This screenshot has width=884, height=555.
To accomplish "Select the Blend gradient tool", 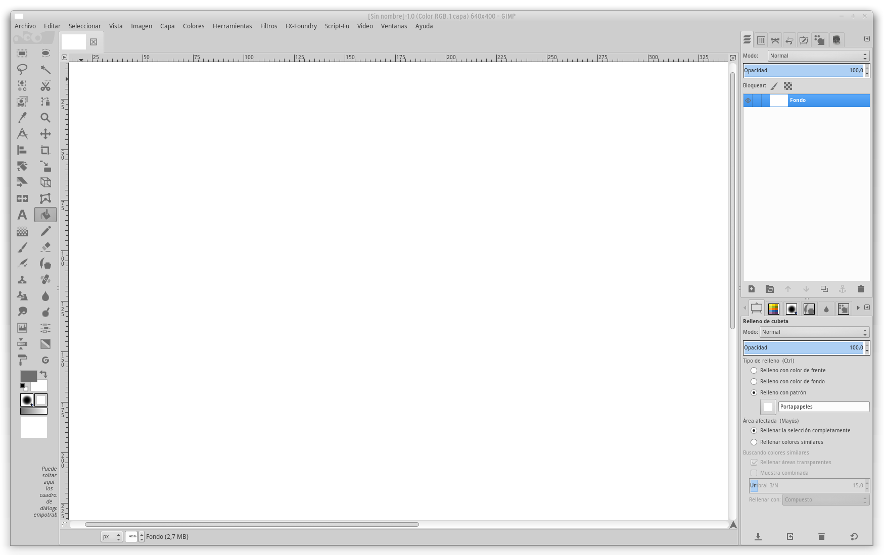I will tap(22, 231).
